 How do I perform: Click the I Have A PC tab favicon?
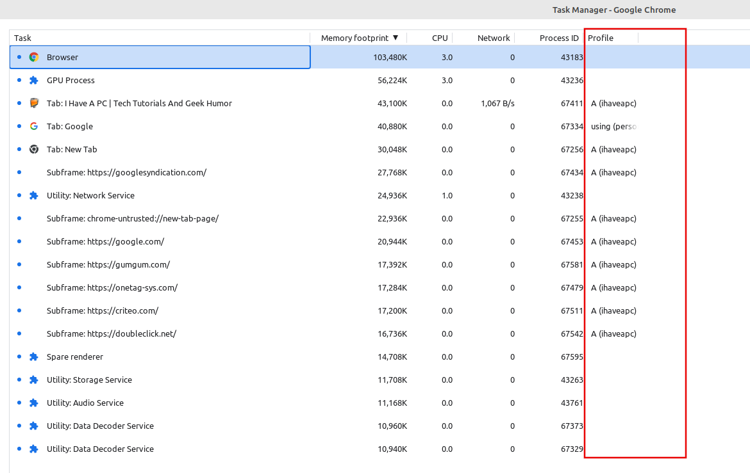click(34, 103)
